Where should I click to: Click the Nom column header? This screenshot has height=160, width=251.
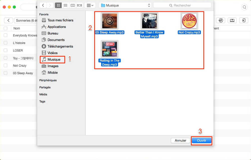pos(17,28)
